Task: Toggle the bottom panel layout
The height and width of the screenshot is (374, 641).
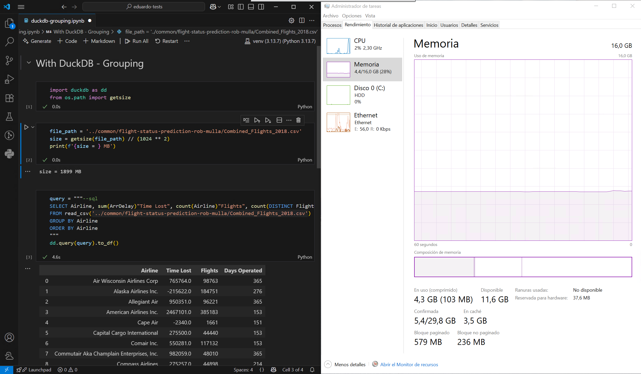Action: (251, 7)
